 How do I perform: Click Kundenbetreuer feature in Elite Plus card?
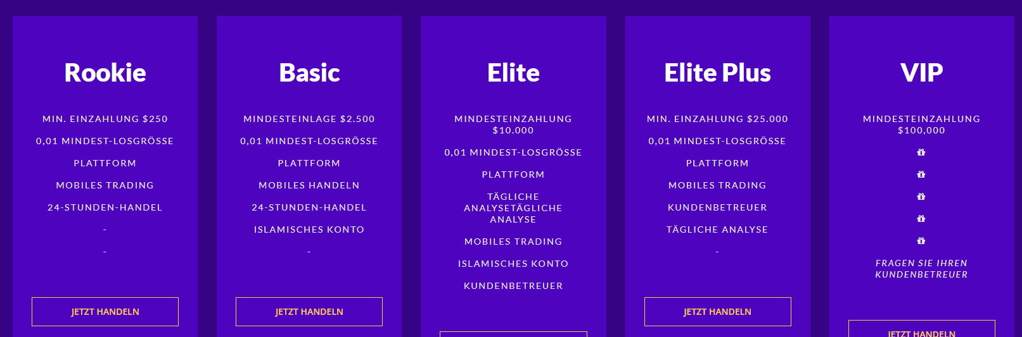point(717,207)
